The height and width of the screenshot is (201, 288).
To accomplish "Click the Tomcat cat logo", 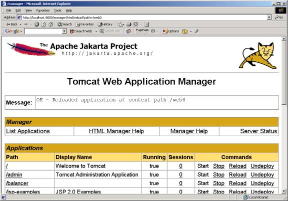I will (x=258, y=55).
